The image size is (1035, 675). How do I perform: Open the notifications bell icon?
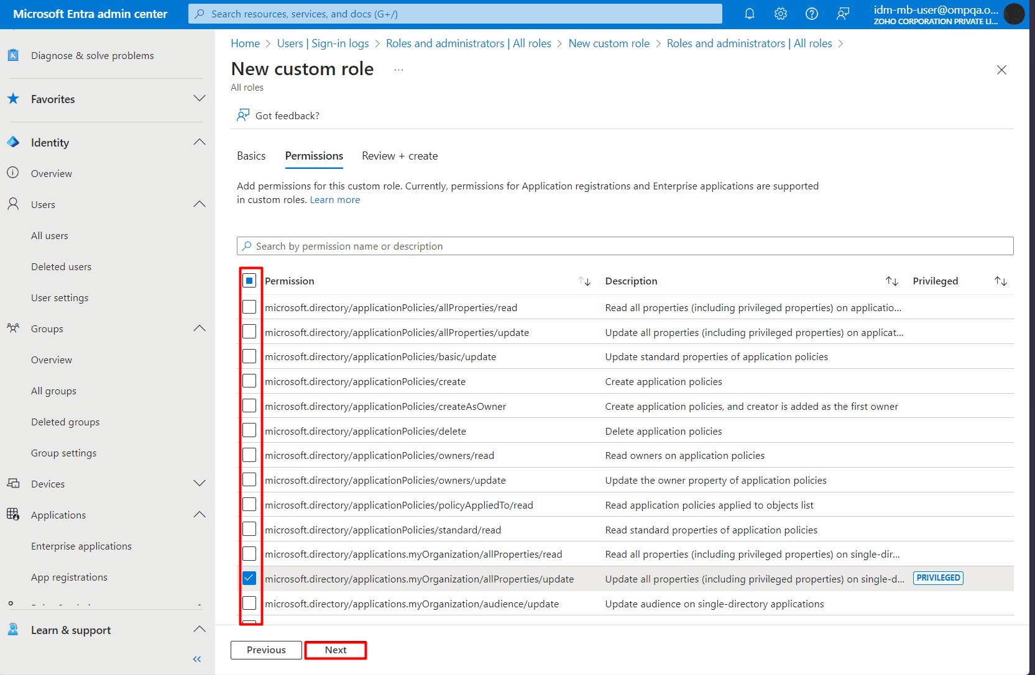point(749,13)
